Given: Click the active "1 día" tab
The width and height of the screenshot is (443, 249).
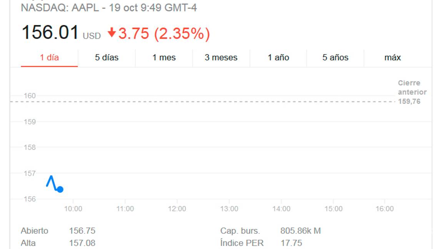Looking at the screenshot, I should [x=50, y=57].
